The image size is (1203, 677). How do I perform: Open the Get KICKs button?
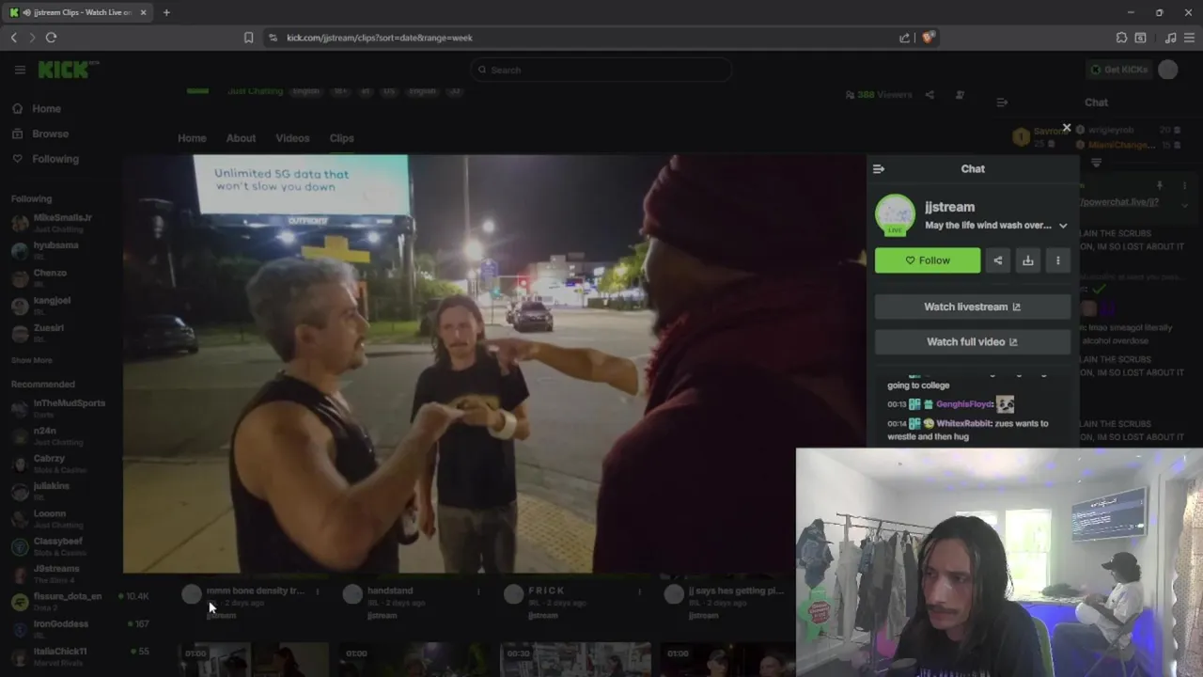(x=1118, y=70)
